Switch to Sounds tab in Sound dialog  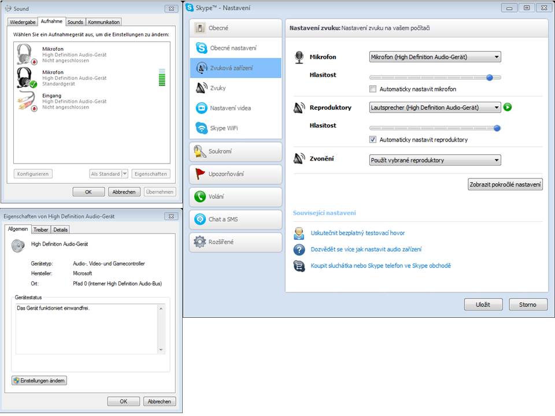pyautogui.click(x=75, y=22)
